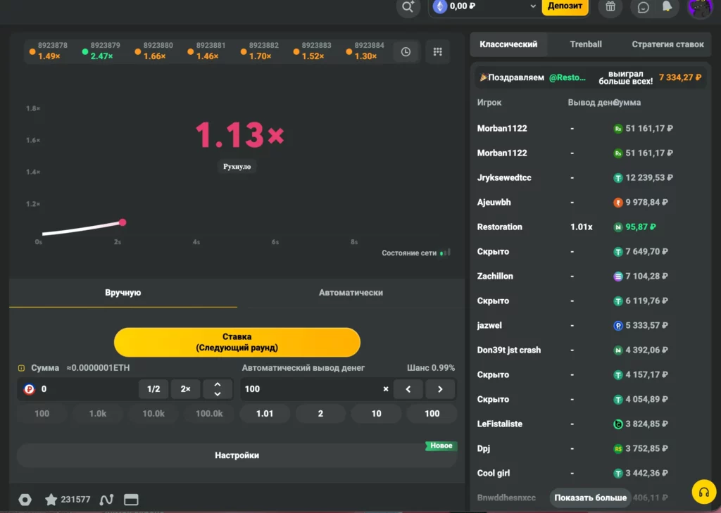Double the bet with 2× button
This screenshot has width=721, height=513.
185,389
